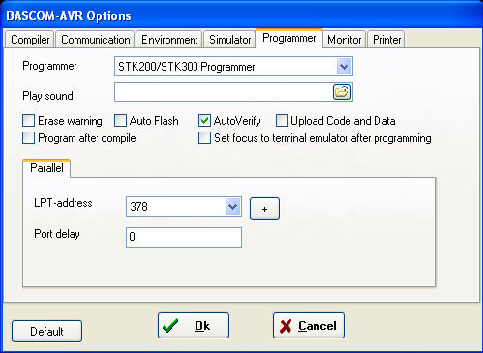Screen dimensions: 483x353
Task: Click the BASCOM-AVR Options title bar
Action: tap(241, 15)
